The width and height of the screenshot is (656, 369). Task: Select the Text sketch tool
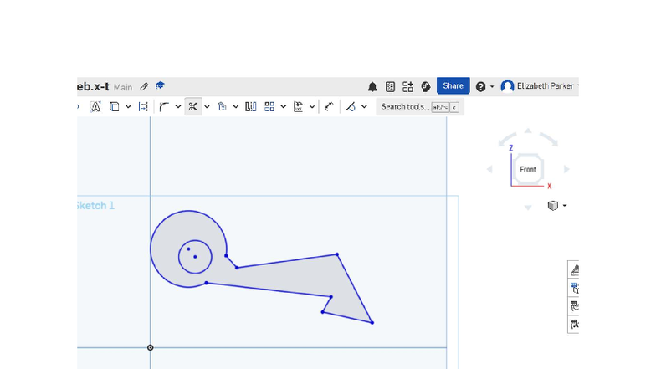(x=95, y=107)
